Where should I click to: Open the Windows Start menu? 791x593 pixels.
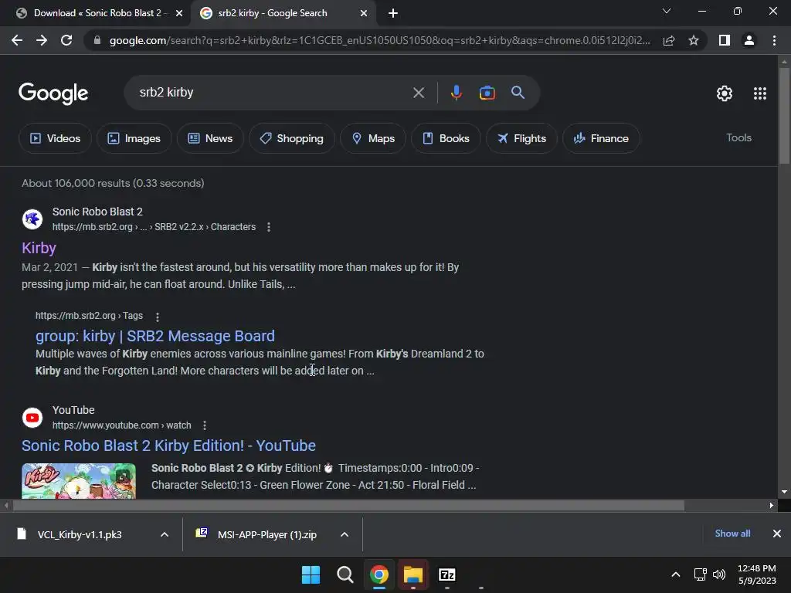pyautogui.click(x=311, y=574)
